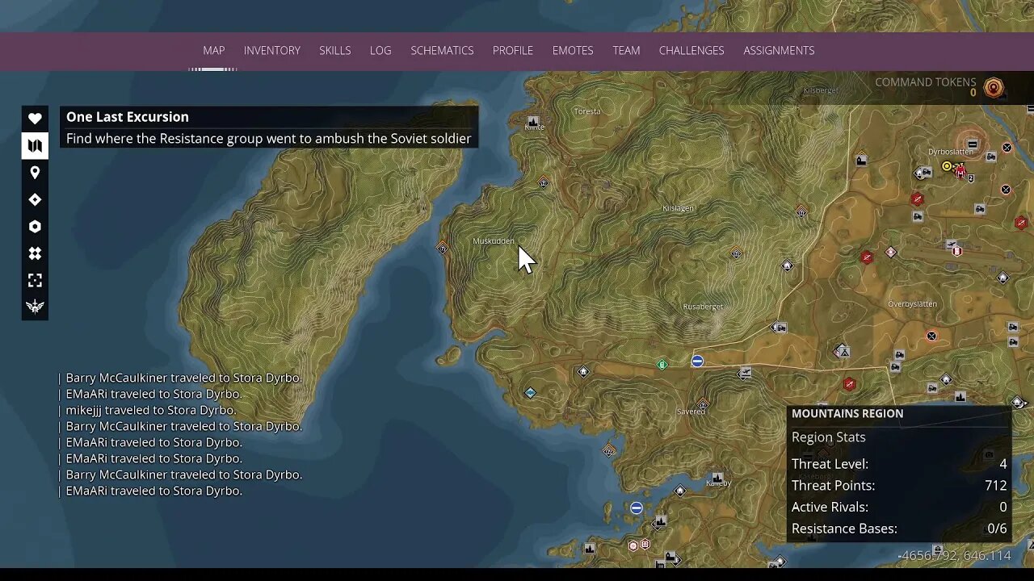This screenshot has width=1034, height=581.
Task: Click the red player marker at Dyrboslatten
Action: coord(960,169)
